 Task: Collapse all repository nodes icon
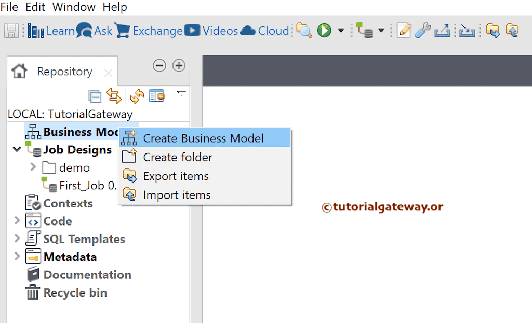point(95,95)
